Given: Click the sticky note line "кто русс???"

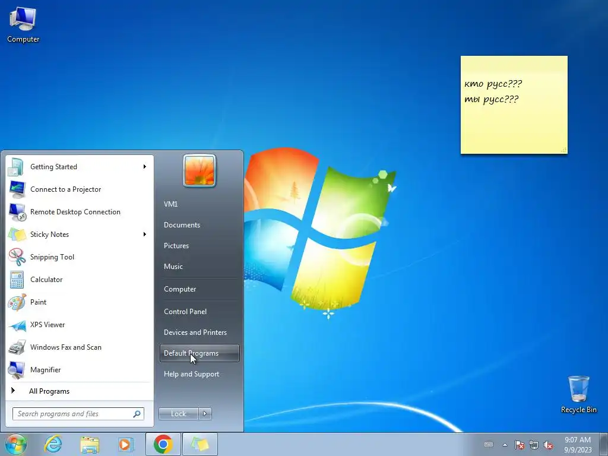Looking at the screenshot, I should click(x=493, y=84).
